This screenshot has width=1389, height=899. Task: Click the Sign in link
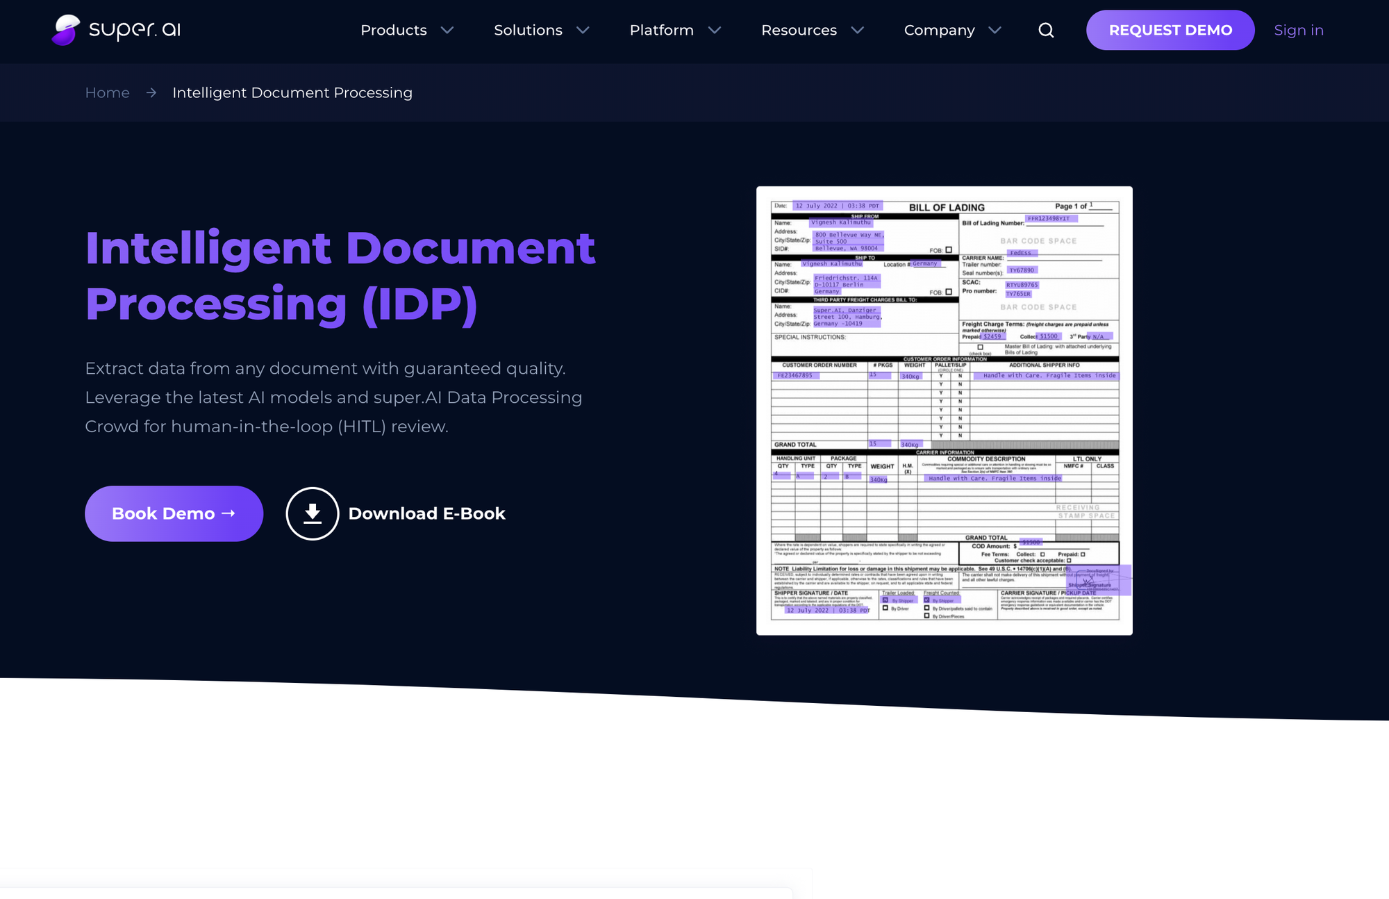[1298, 30]
